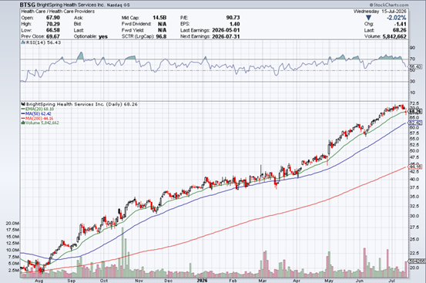Click the down-triangle price change icon
Image resolution: width=426 pixels, height=283 pixels.
coord(368,18)
